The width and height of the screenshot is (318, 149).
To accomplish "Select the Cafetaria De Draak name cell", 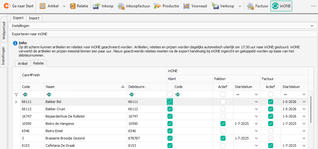I will 85,146.
